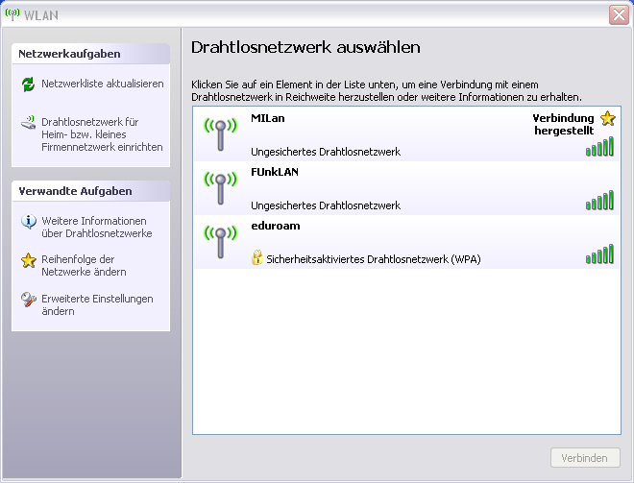Open Netzwerkliste aktualisieren link
The width and height of the screenshot is (634, 483).
(102, 85)
